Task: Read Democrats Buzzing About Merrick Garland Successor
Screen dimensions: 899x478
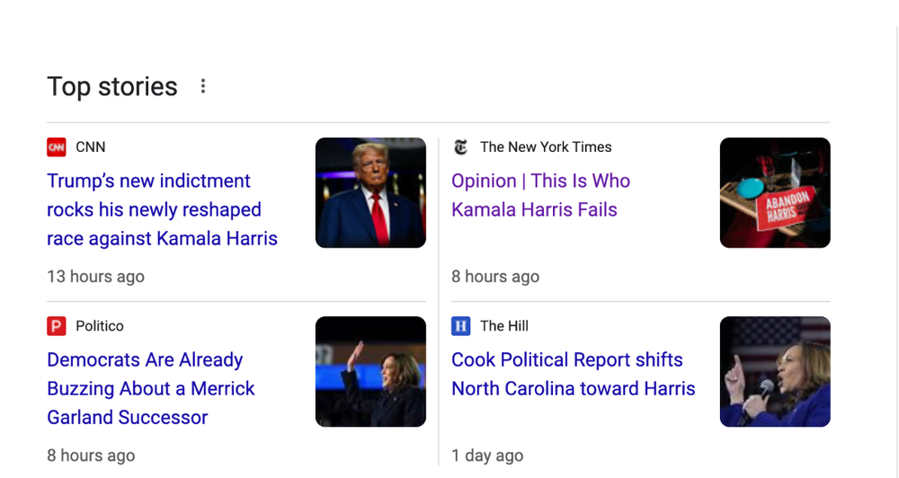Action: coord(150,388)
